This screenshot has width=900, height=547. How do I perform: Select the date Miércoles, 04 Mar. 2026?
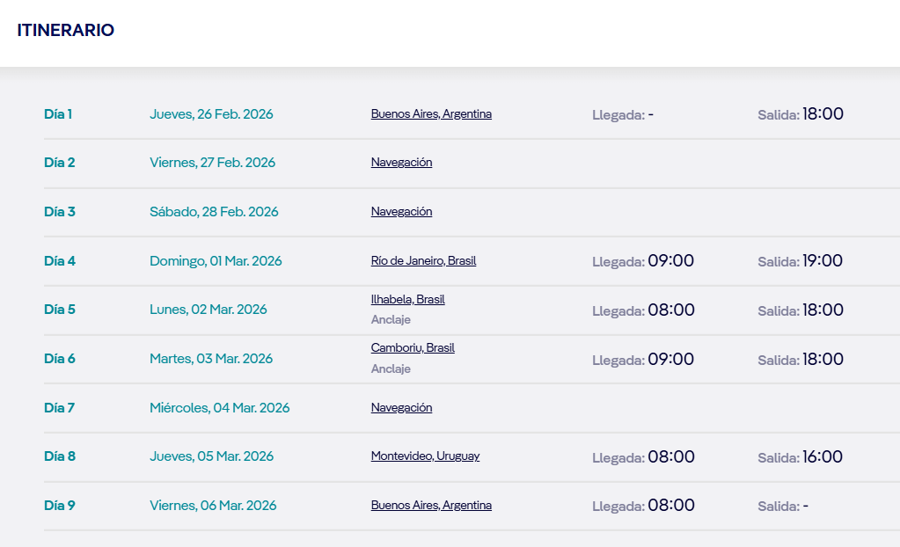[219, 408]
